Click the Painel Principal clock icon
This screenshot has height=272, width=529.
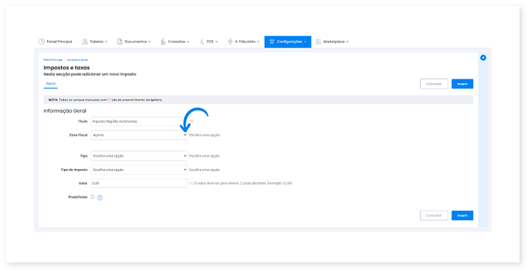(x=42, y=42)
